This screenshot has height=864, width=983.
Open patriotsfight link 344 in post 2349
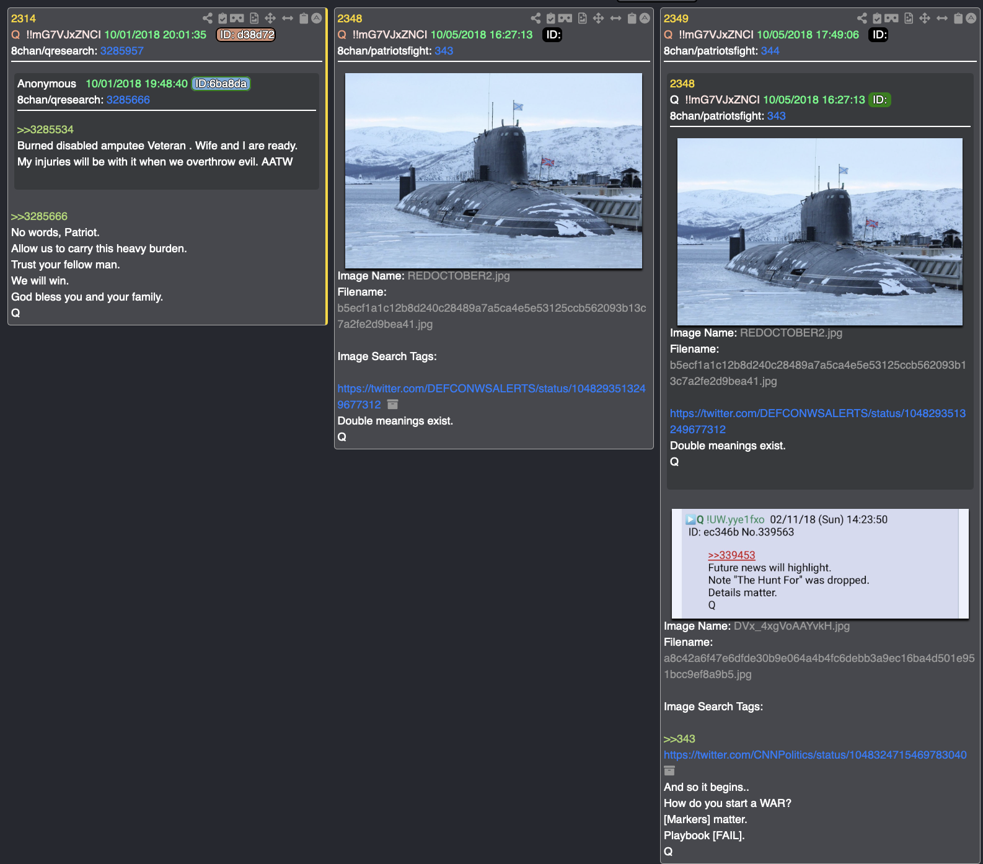tap(770, 51)
